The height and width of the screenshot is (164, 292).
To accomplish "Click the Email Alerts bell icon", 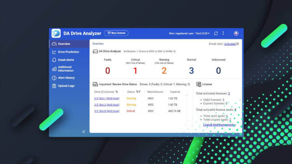I will click(x=54, y=60).
